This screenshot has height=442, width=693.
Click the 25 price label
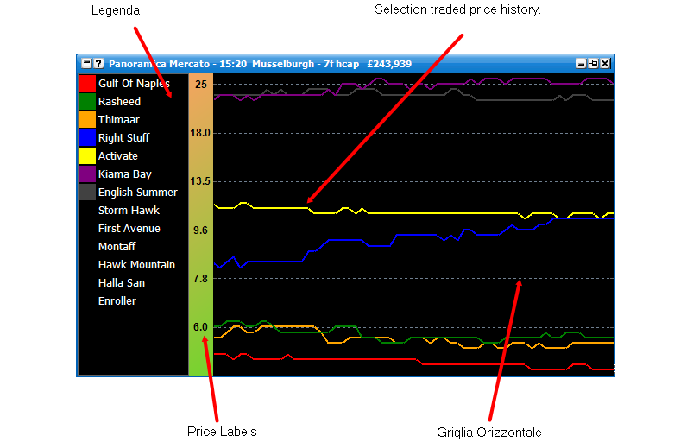[201, 84]
